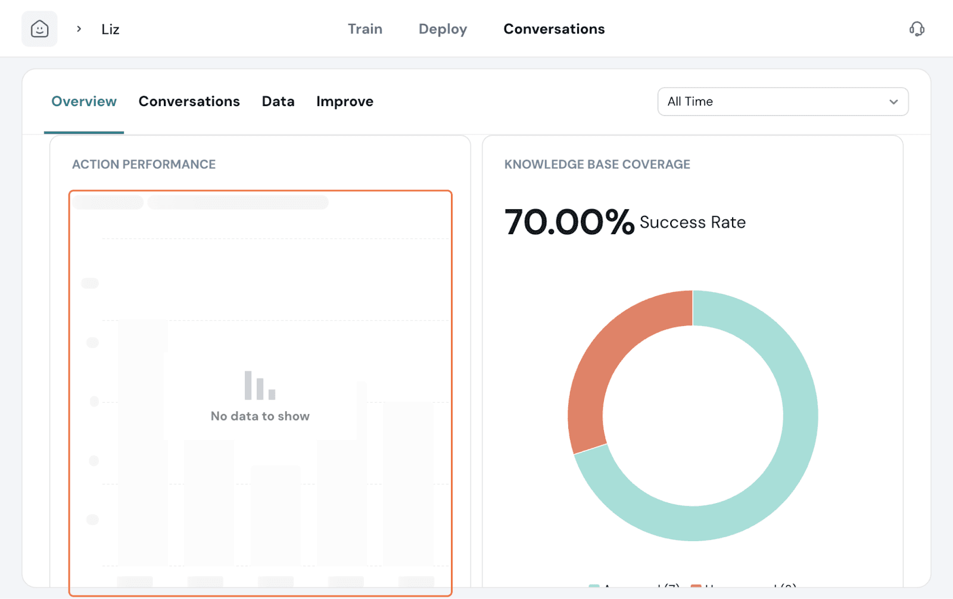Select the Data tab
Viewport: 953px width, 599px height.
tap(278, 101)
